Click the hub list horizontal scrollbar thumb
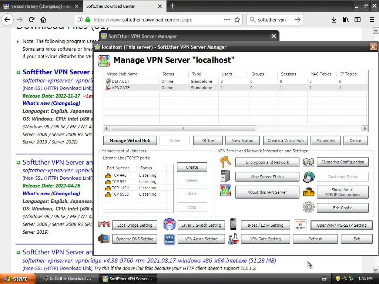The width and height of the screenshot is (379, 284). click(x=183, y=128)
